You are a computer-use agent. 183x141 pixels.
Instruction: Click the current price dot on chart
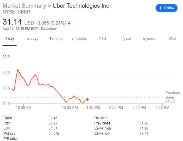pos(88,99)
